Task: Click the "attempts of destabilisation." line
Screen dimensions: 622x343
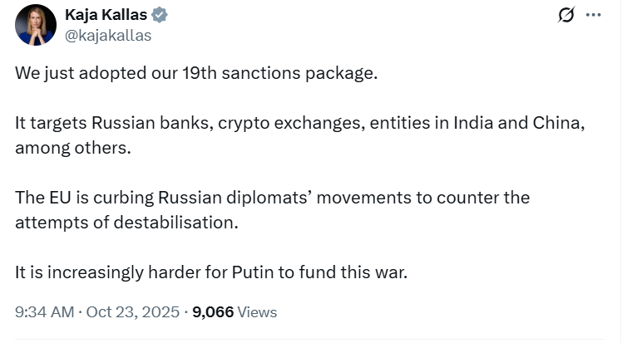Action: tap(126, 223)
